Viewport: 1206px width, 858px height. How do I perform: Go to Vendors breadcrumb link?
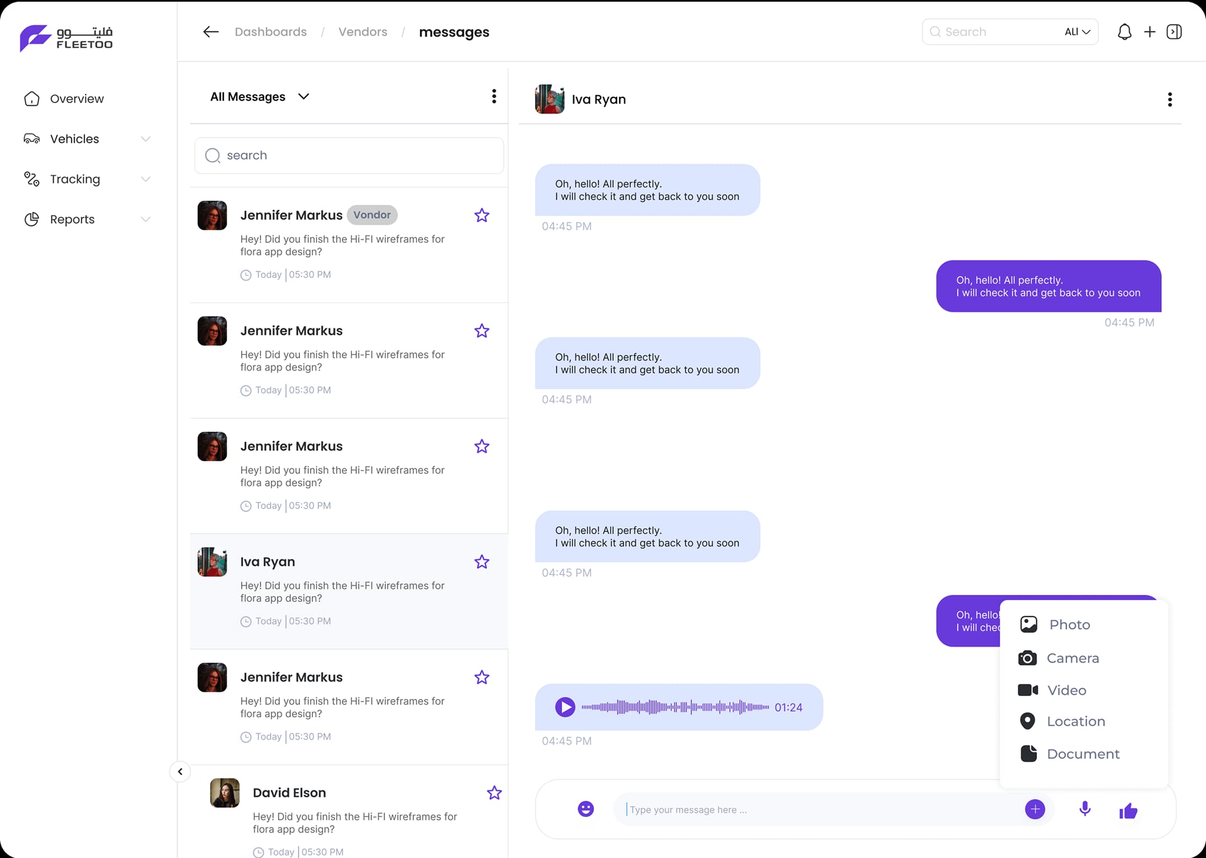(363, 32)
